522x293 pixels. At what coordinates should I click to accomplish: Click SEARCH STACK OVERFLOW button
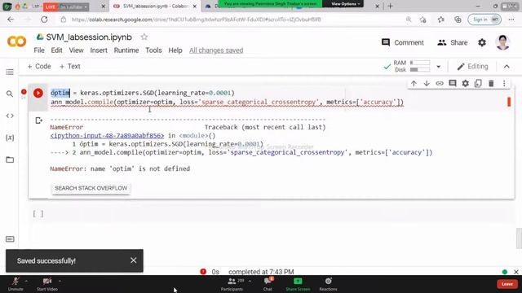click(x=91, y=188)
